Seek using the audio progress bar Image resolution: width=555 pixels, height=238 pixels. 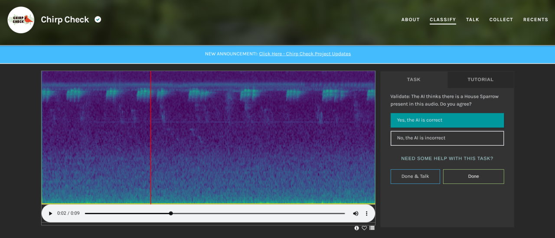[215, 213]
